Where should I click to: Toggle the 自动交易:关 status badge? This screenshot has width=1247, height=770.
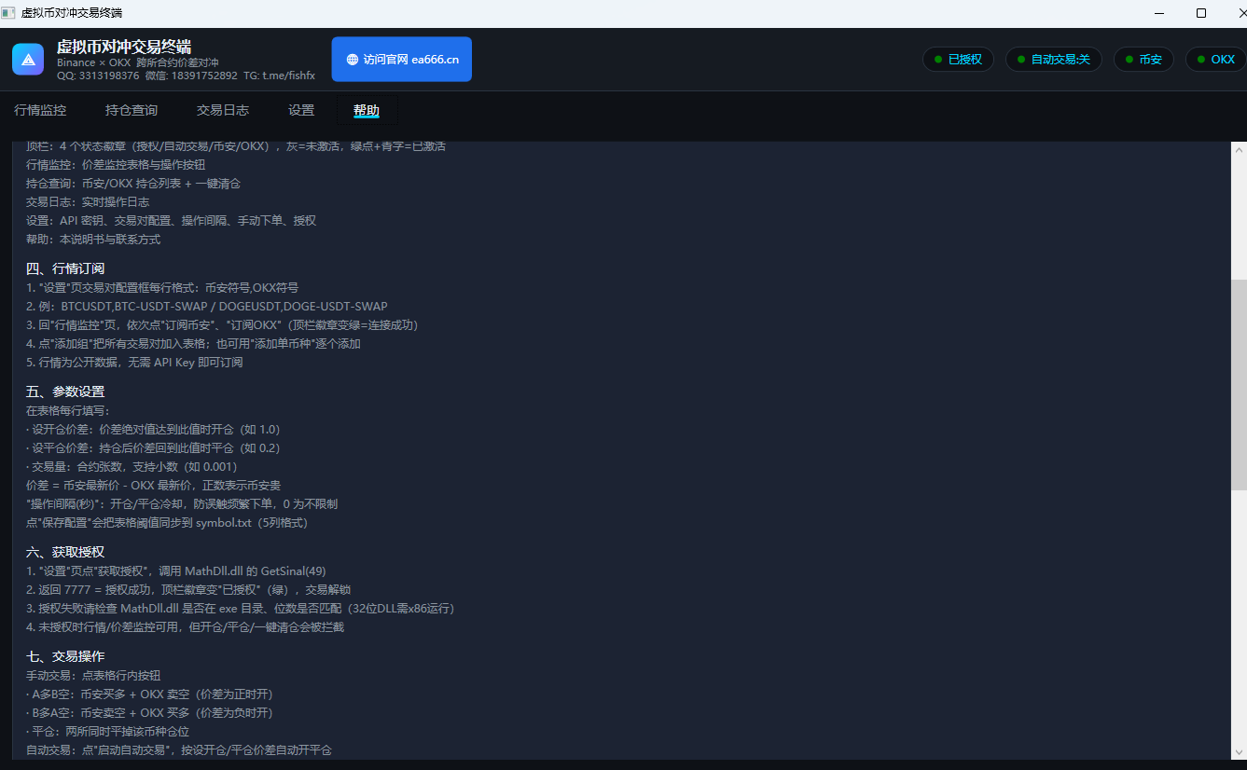click(x=1053, y=60)
